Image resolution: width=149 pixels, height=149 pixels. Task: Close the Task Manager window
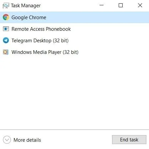tap(140, 5)
